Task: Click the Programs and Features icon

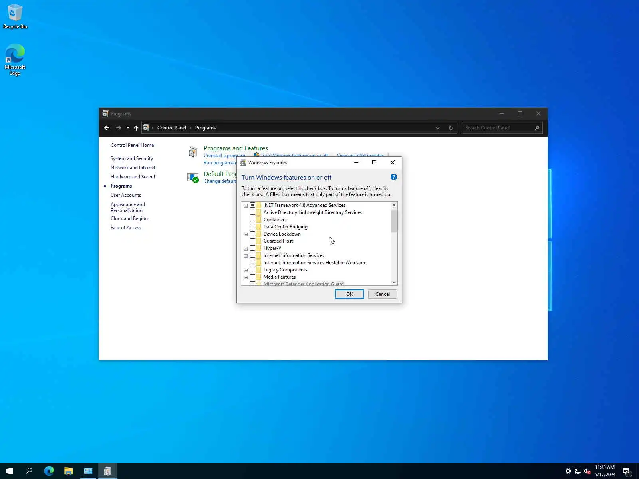Action: (x=193, y=152)
